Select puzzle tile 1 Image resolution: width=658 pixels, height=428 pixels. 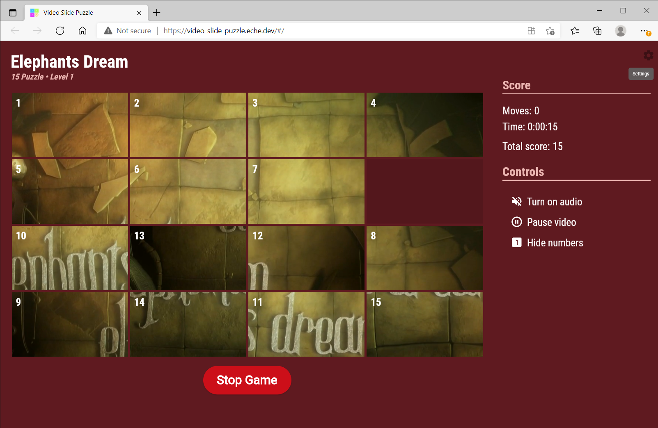click(70, 125)
